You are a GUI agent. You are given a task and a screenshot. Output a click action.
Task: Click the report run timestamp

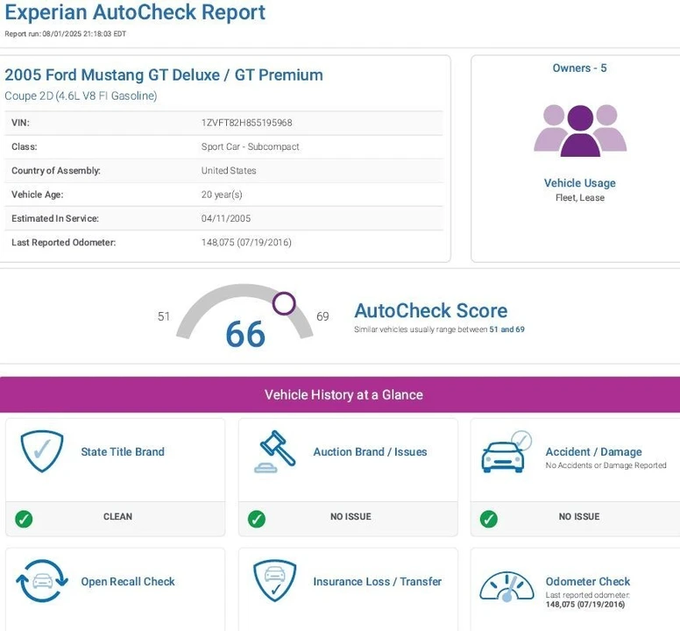pos(66,34)
